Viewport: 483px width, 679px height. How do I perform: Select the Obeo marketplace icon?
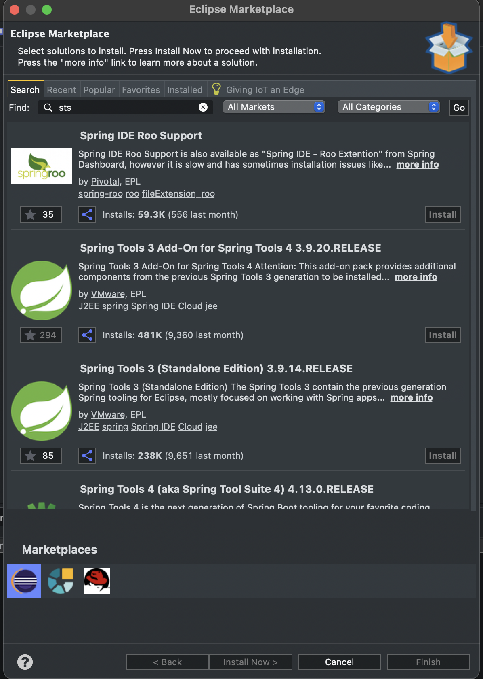click(61, 581)
